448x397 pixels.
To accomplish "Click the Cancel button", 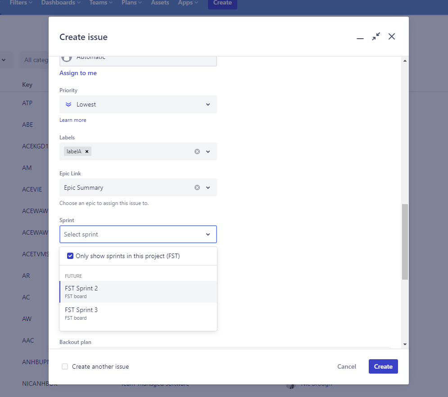I will tap(347, 366).
